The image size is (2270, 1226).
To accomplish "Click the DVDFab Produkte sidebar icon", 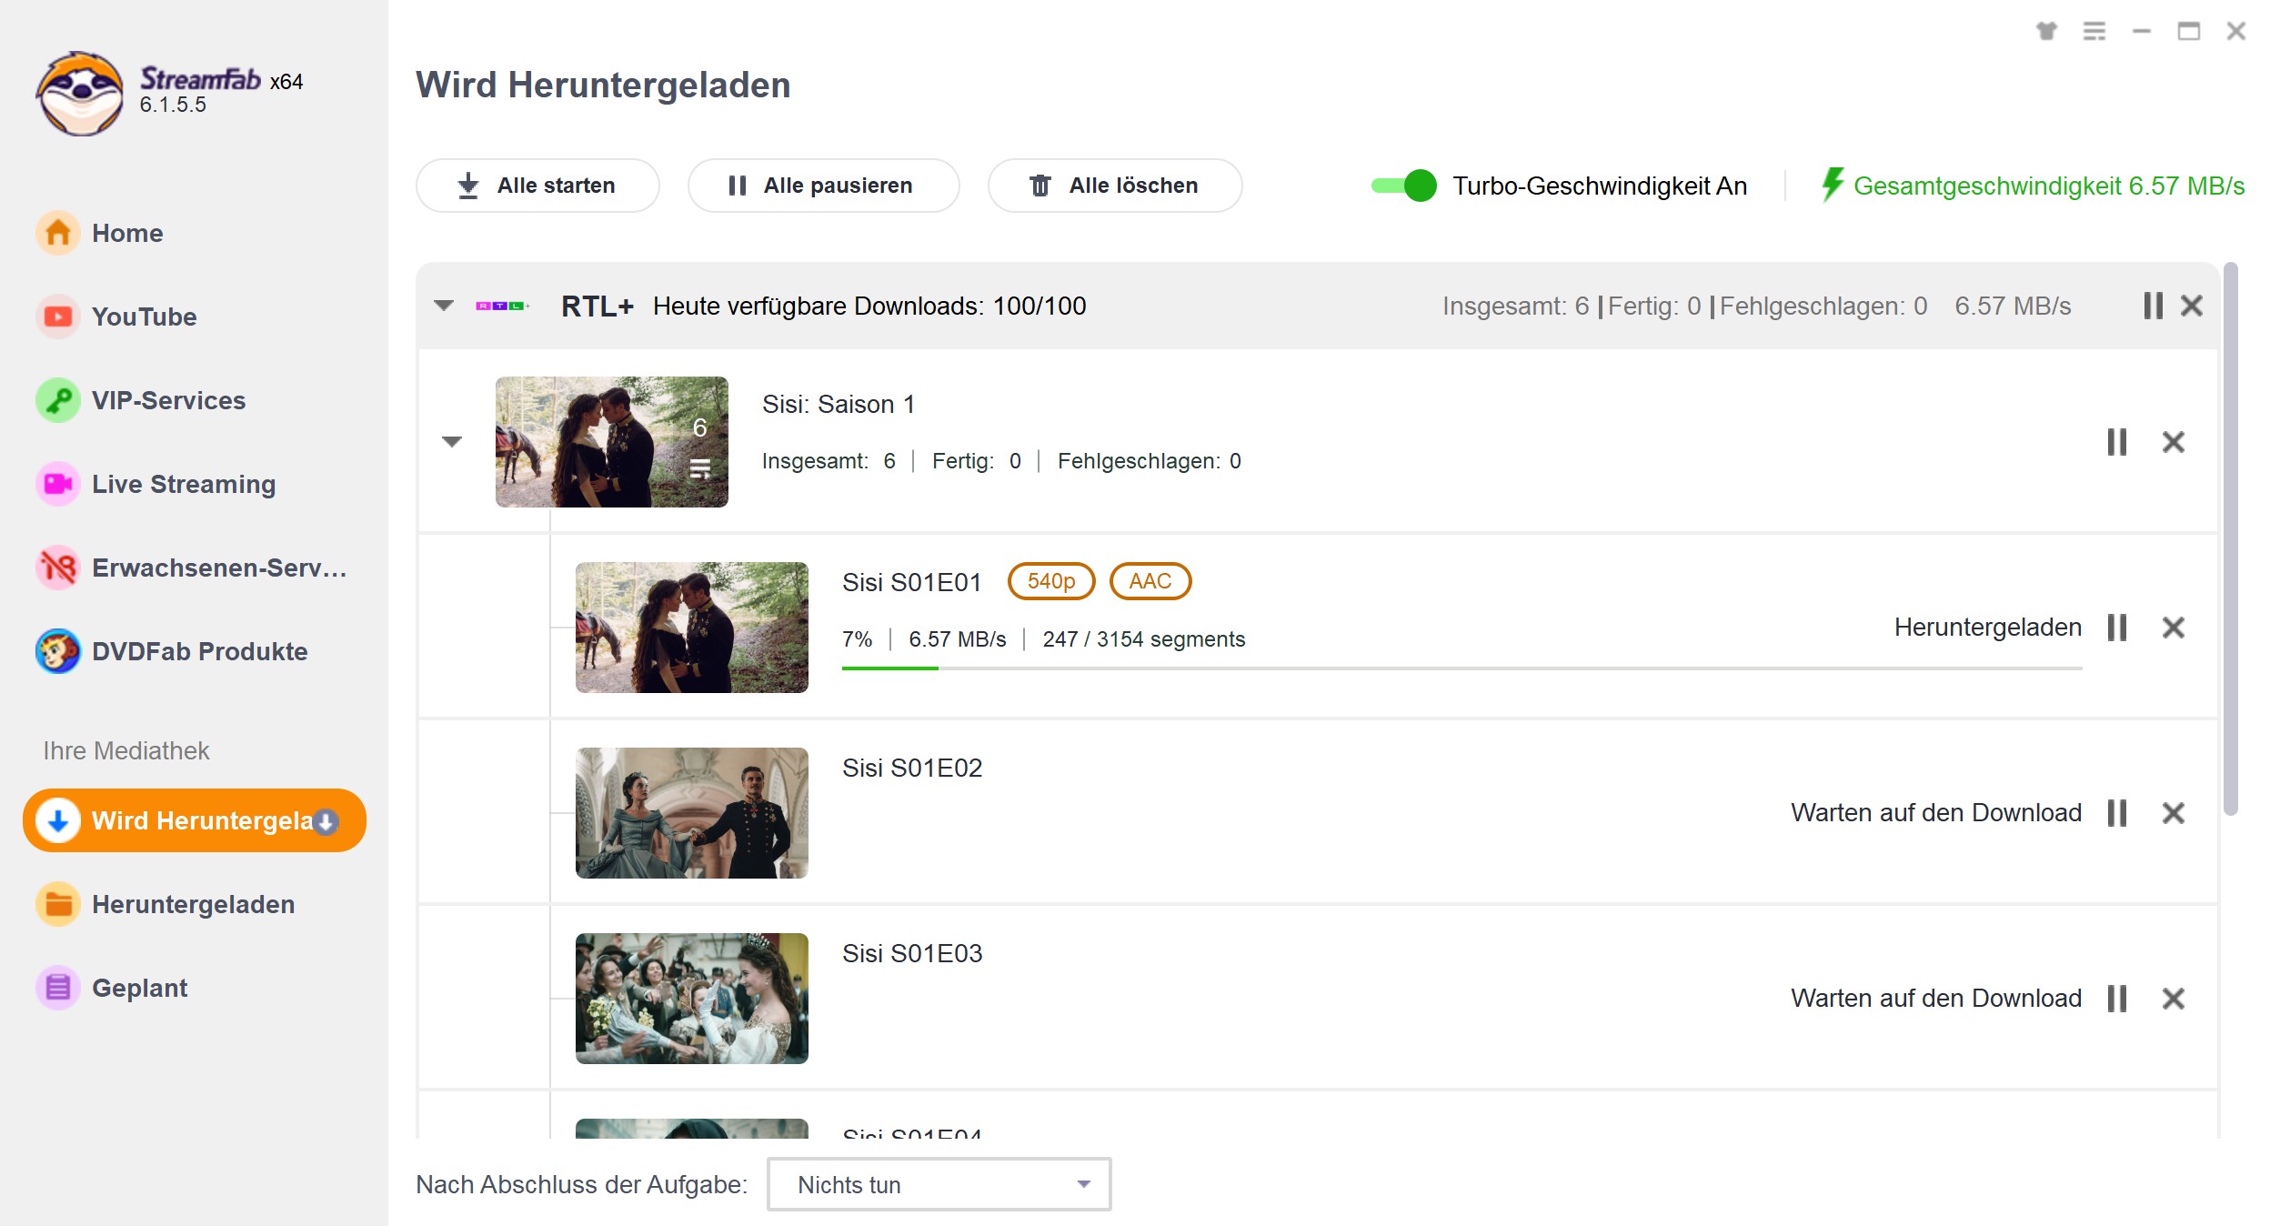I will [x=55, y=651].
